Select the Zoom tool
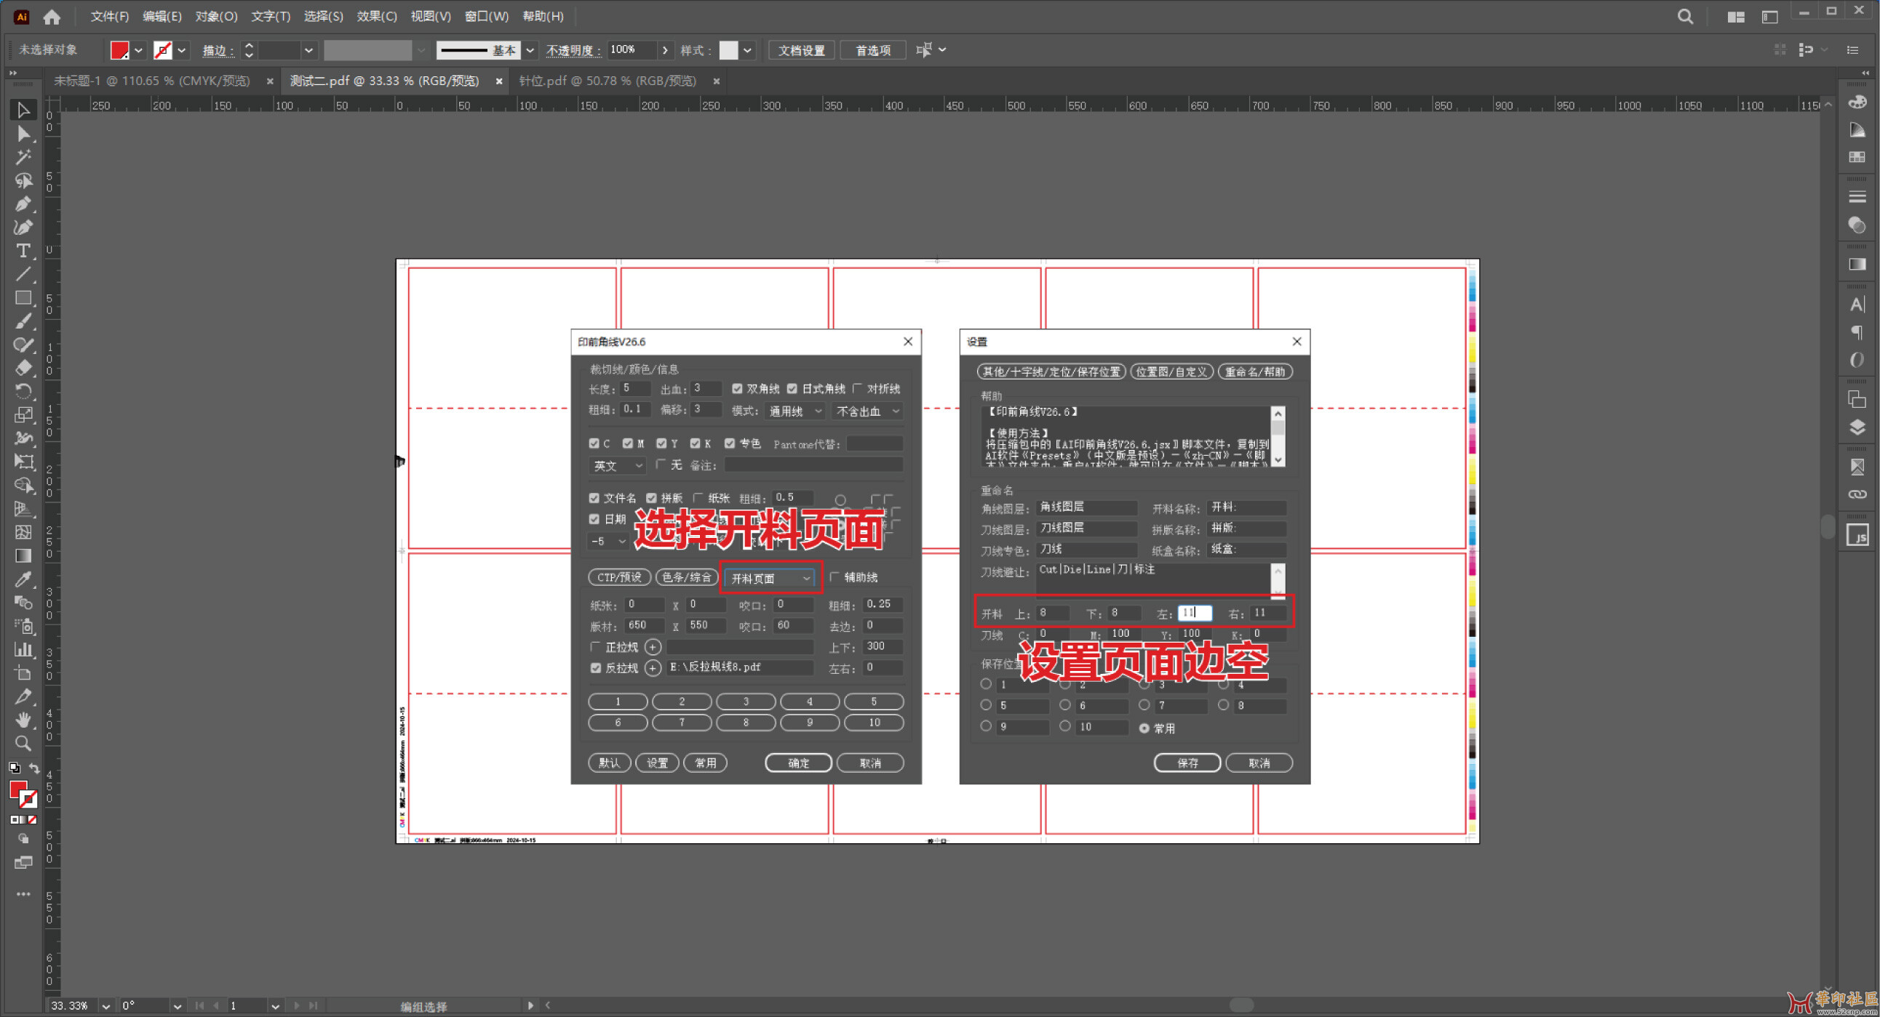This screenshot has width=1880, height=1017. tap(23, 743)
